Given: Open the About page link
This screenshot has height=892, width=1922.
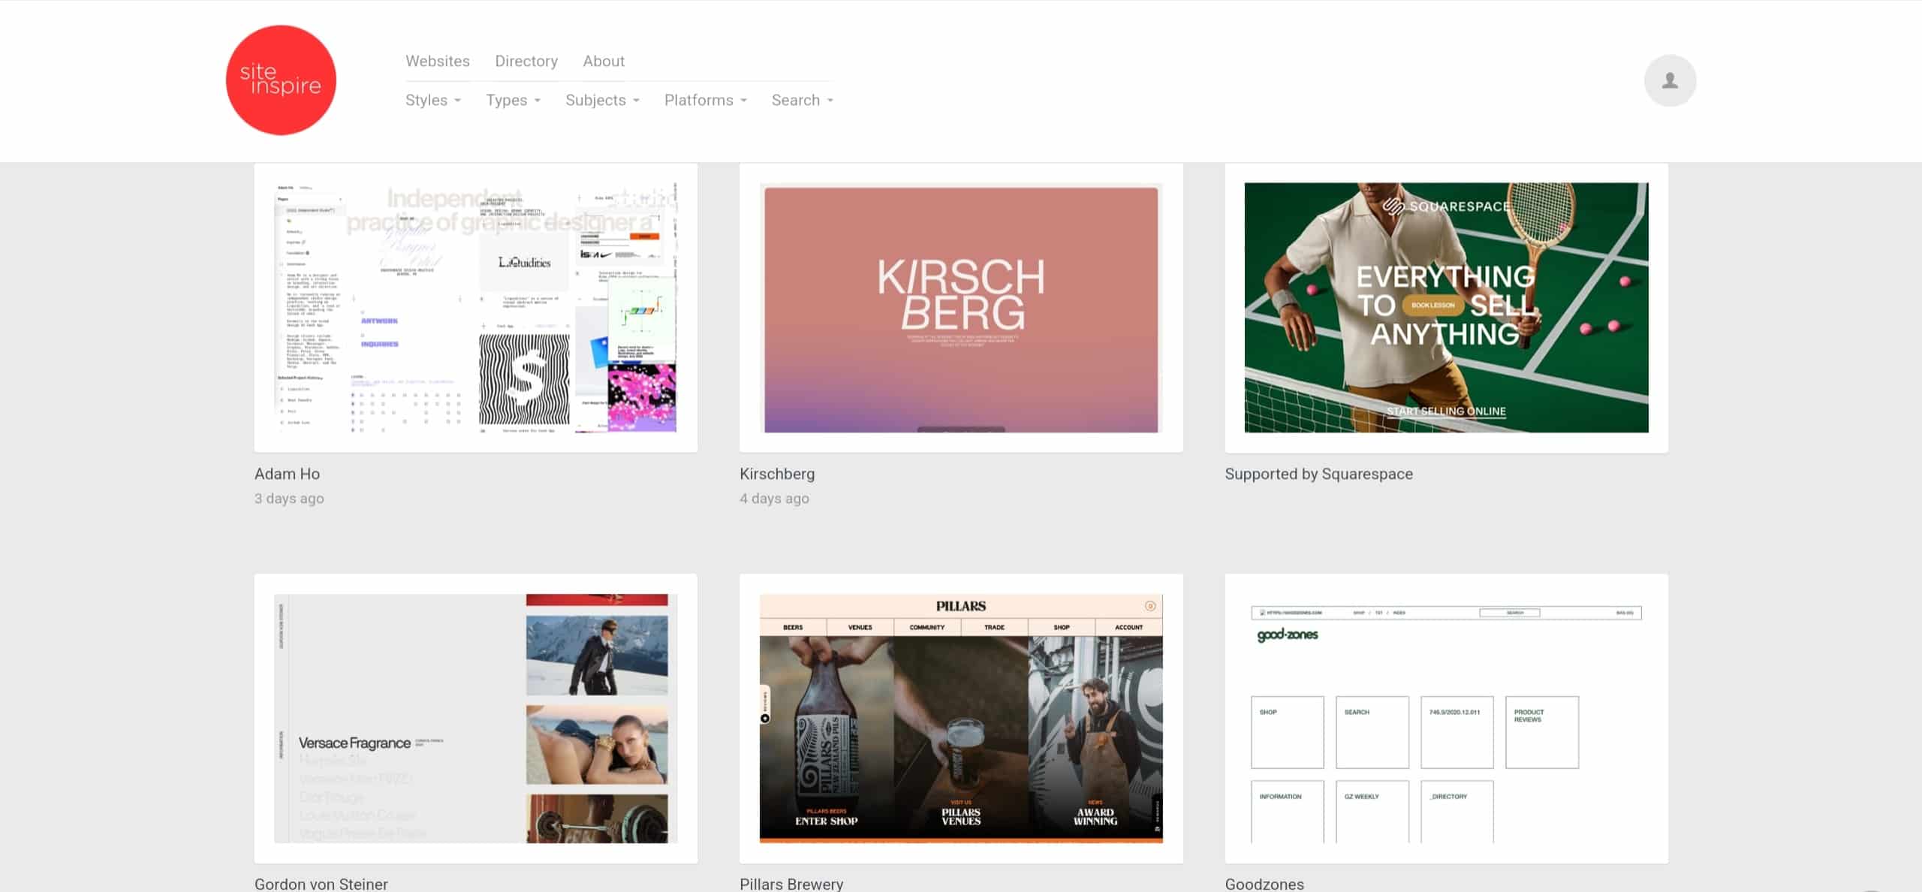Looking at the screenshot, I should tap(604, 61).
